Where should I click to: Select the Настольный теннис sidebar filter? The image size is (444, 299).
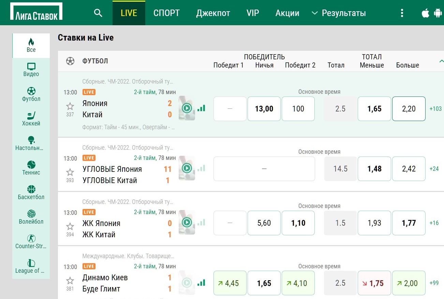click(31, 144)
